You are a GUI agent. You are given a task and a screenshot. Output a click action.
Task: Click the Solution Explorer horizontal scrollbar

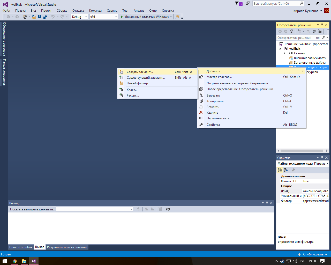302,151
